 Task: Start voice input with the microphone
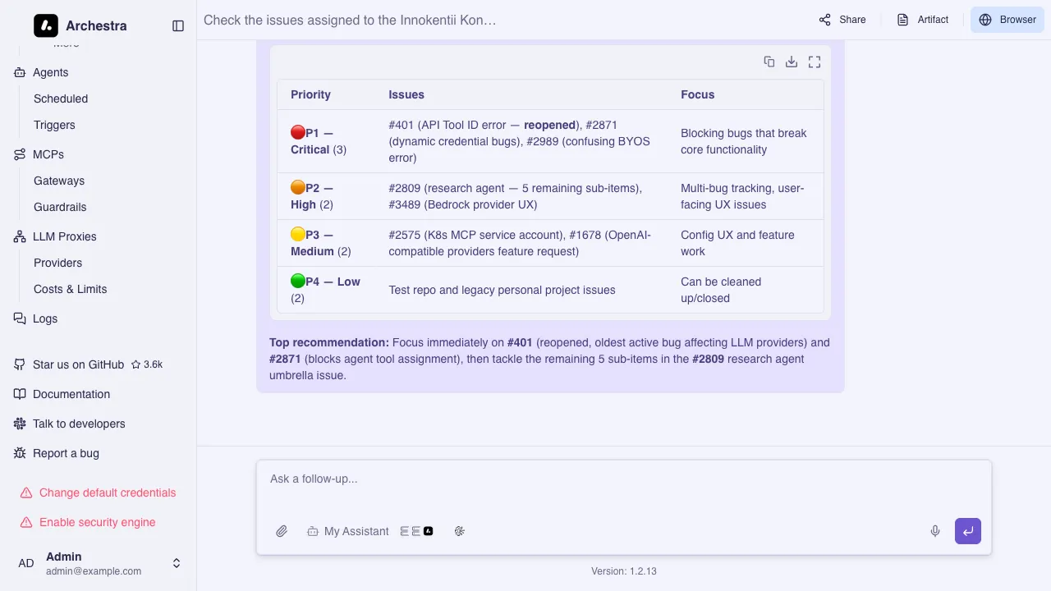pos(935,531)
